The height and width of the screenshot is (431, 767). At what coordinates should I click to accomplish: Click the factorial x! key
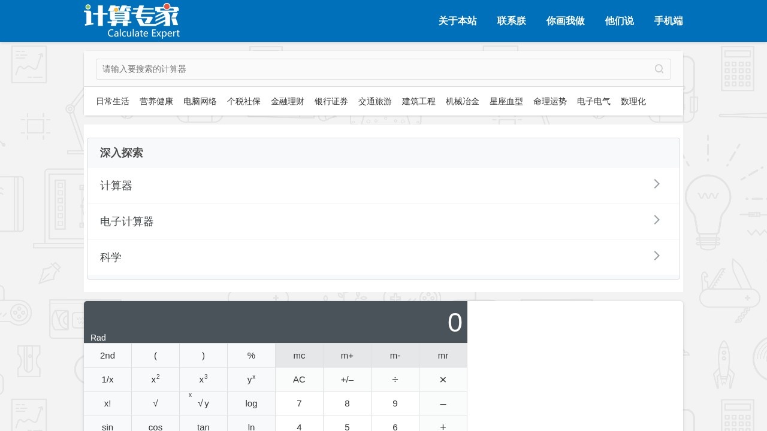point(107,403)
